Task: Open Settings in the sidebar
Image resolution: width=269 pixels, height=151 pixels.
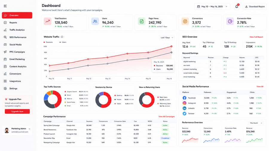Action: point(17,88)
